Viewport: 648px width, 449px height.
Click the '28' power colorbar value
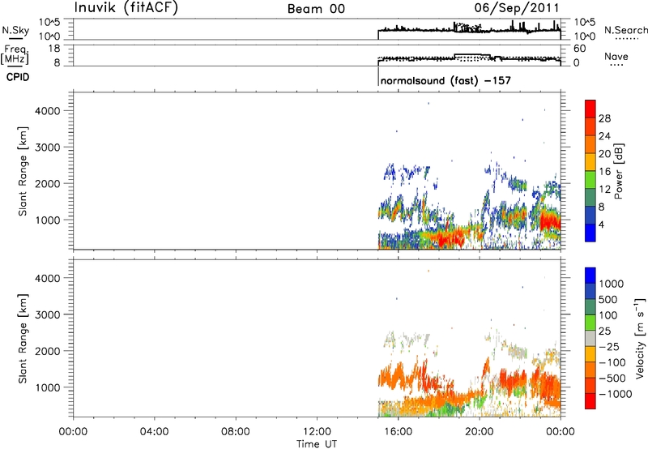[x=604, y=118]
